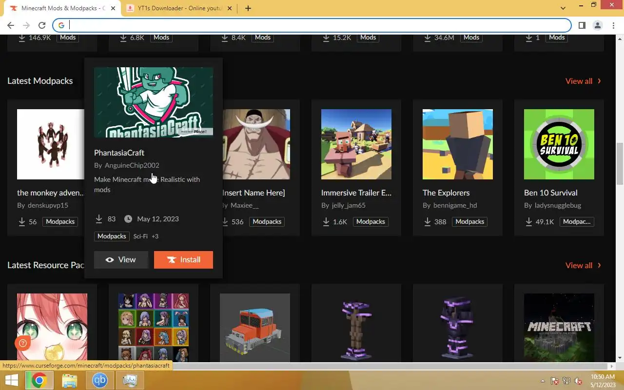Image resolution: width=624 pixels, height=390 pixels.
Task: Click the Modpacks tag with 536 downloads
Action: [267, 222]
